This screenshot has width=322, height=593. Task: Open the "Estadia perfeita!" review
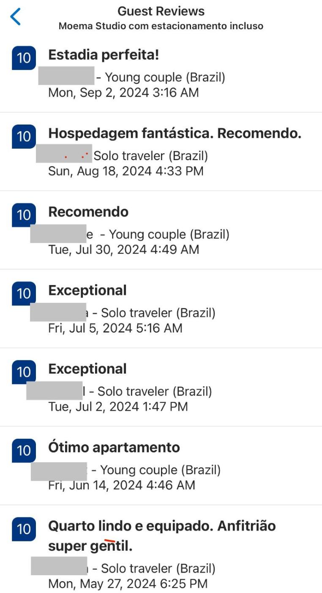coord(104,55)
